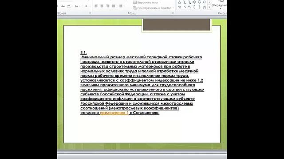
Task: Follow the приложению 1 hyperlink
Action: click(x=114, y=113)
